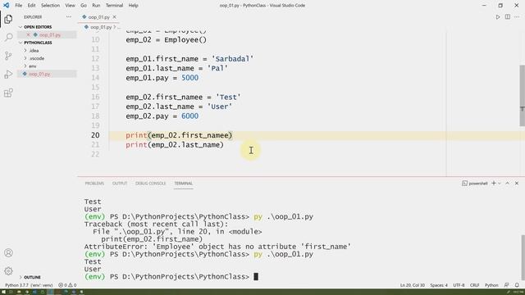This screenshot has width=525, height=295.
Task: Open the Help menu
Action: click(x=133, y=6)
